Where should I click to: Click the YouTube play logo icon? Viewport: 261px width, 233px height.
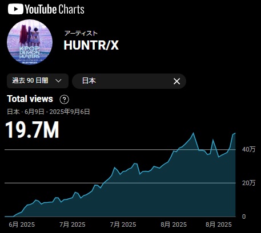pos(15,9)
